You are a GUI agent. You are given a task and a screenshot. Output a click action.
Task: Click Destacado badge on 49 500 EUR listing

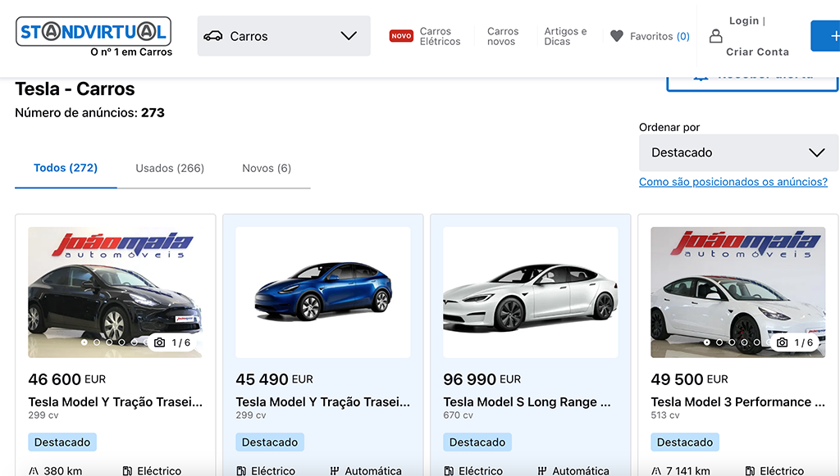[685, 442]
